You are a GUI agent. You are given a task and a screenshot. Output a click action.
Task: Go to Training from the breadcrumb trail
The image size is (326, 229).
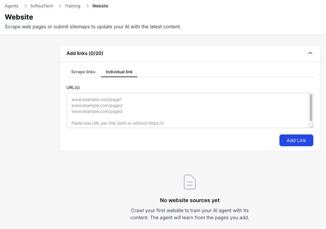point(72,6)
